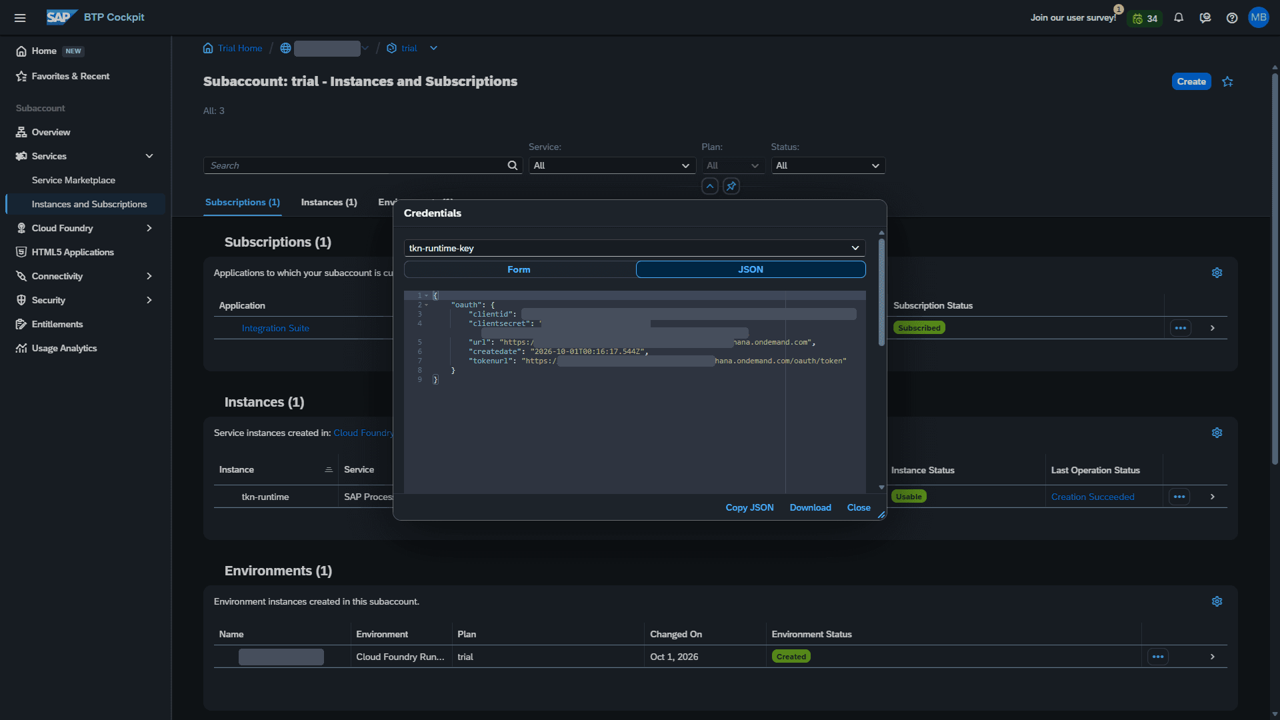Expand the Cloud Foundry sidebar section
Image resolution: width=1280 pixels, height=720 pixels.
(149, 228)
